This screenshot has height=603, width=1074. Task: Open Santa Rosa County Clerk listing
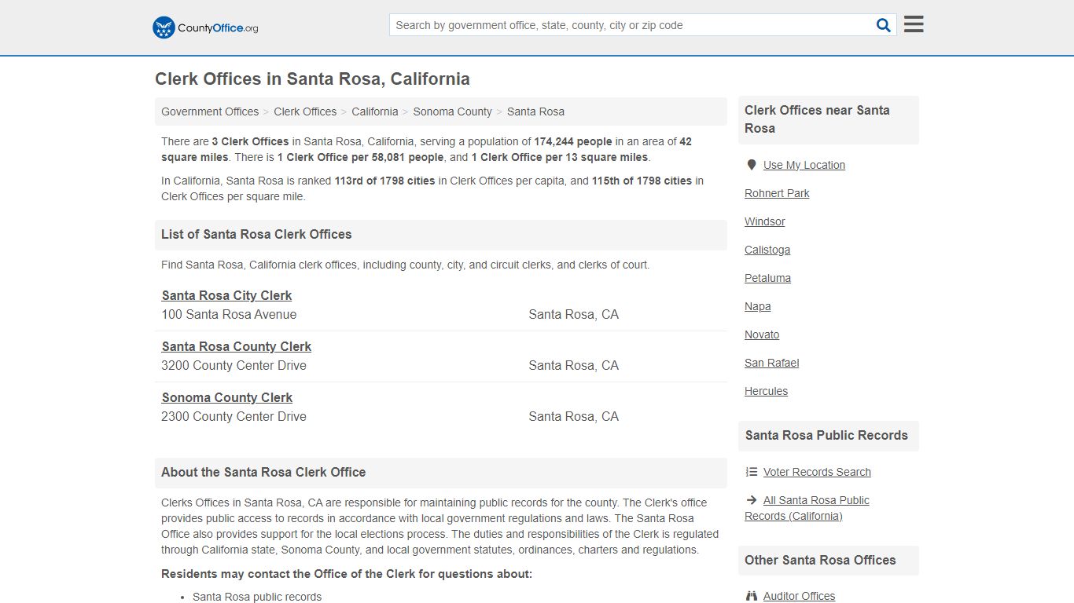pyautogui.click(x=237, y=346)
